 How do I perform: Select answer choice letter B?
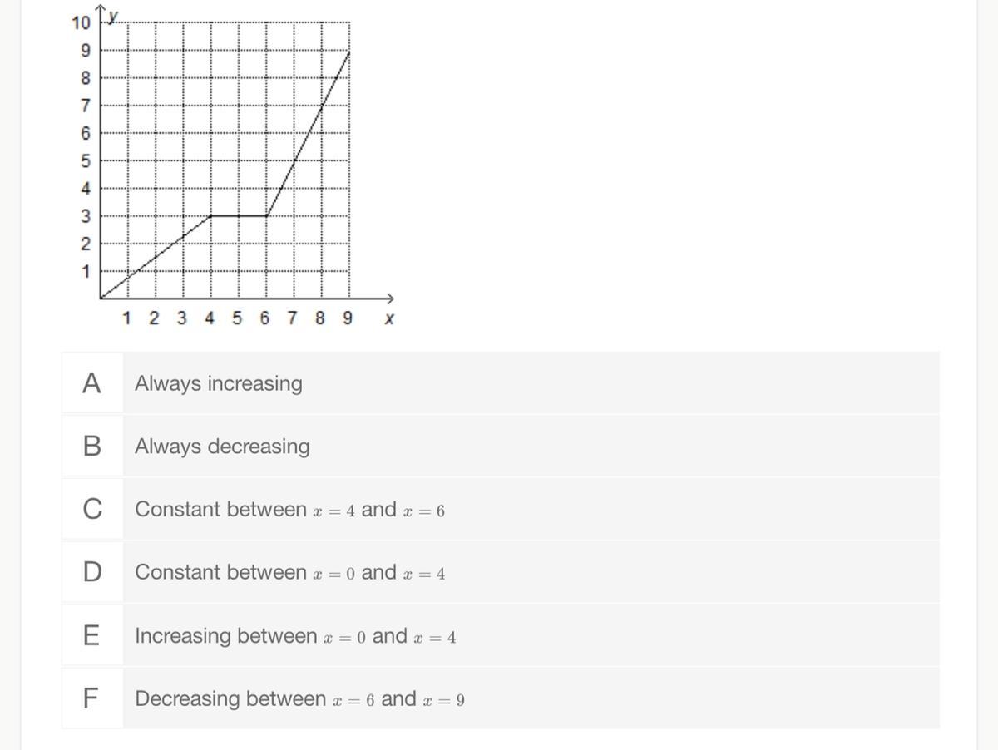[x=91, y=447]
